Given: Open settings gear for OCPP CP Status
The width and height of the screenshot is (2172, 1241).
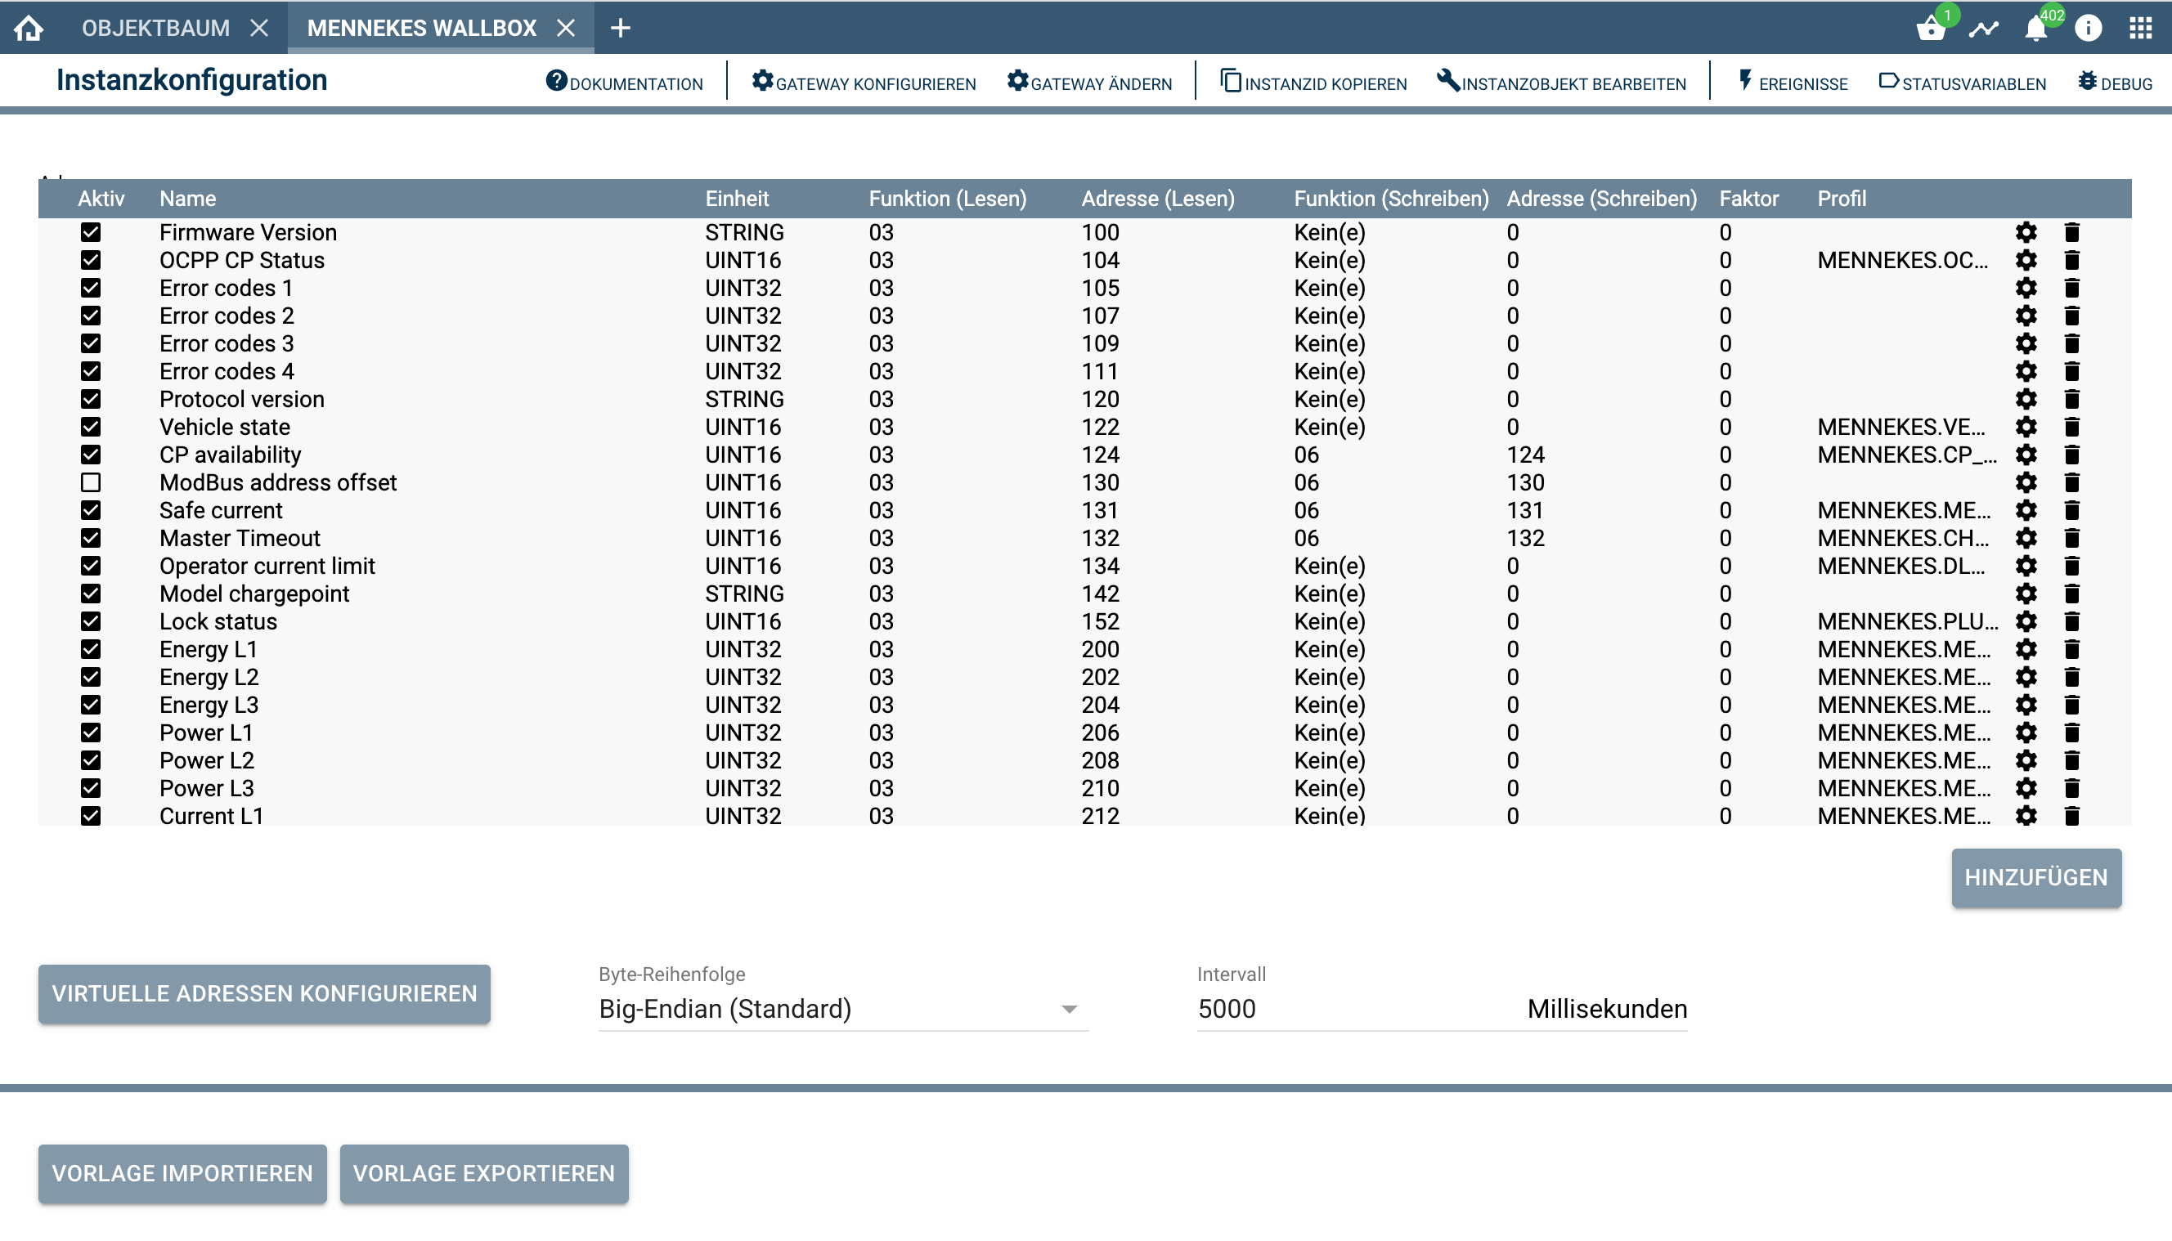Looking at the screenshot, I should pos(2026,260).
